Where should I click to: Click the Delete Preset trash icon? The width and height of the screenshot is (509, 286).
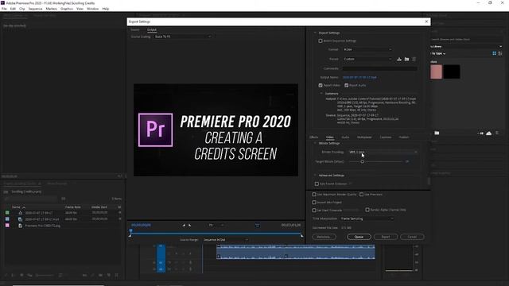(x=414, y=59)
